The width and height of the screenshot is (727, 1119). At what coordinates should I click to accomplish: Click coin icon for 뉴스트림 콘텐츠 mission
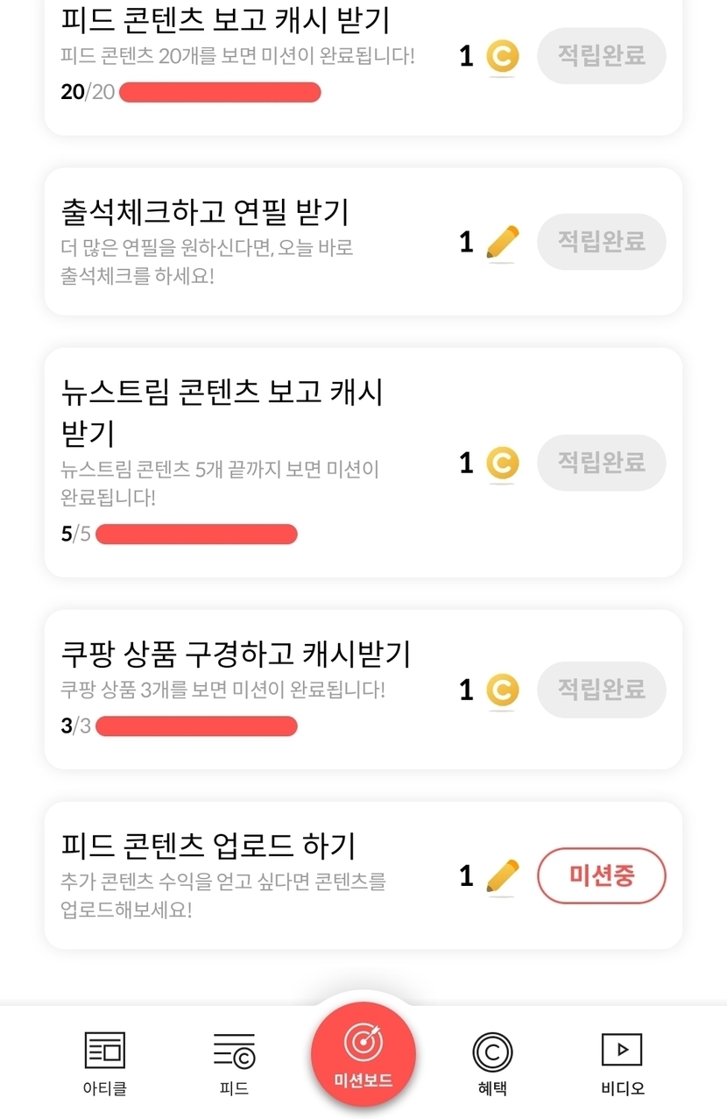click(502, 464)
